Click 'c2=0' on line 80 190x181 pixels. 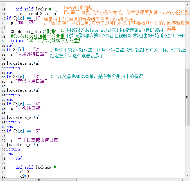click(x=24, y=176)
